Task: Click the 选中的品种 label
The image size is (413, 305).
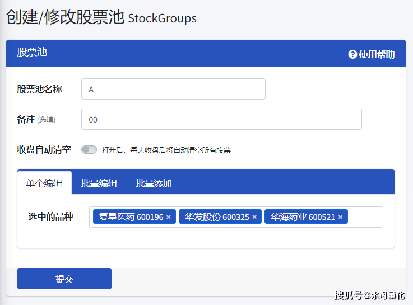Action: 50,217
